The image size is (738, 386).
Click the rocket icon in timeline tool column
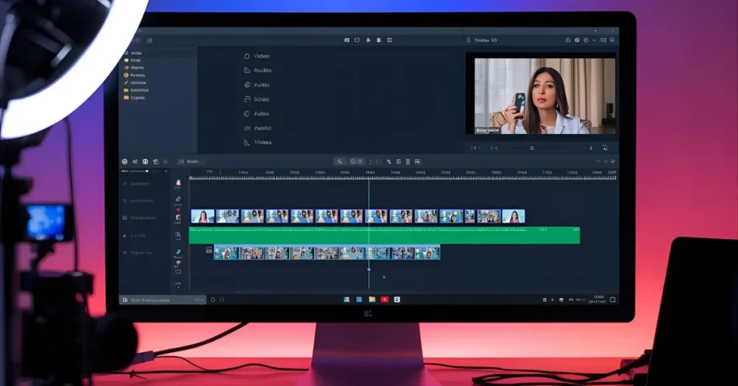pyautogui.click(x=178, y=184)
